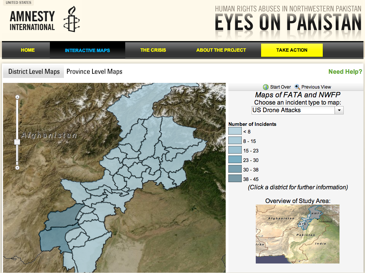Click the US Drone Attacks combo box
This screenshot has height=273, width=365.
point(293,110)
